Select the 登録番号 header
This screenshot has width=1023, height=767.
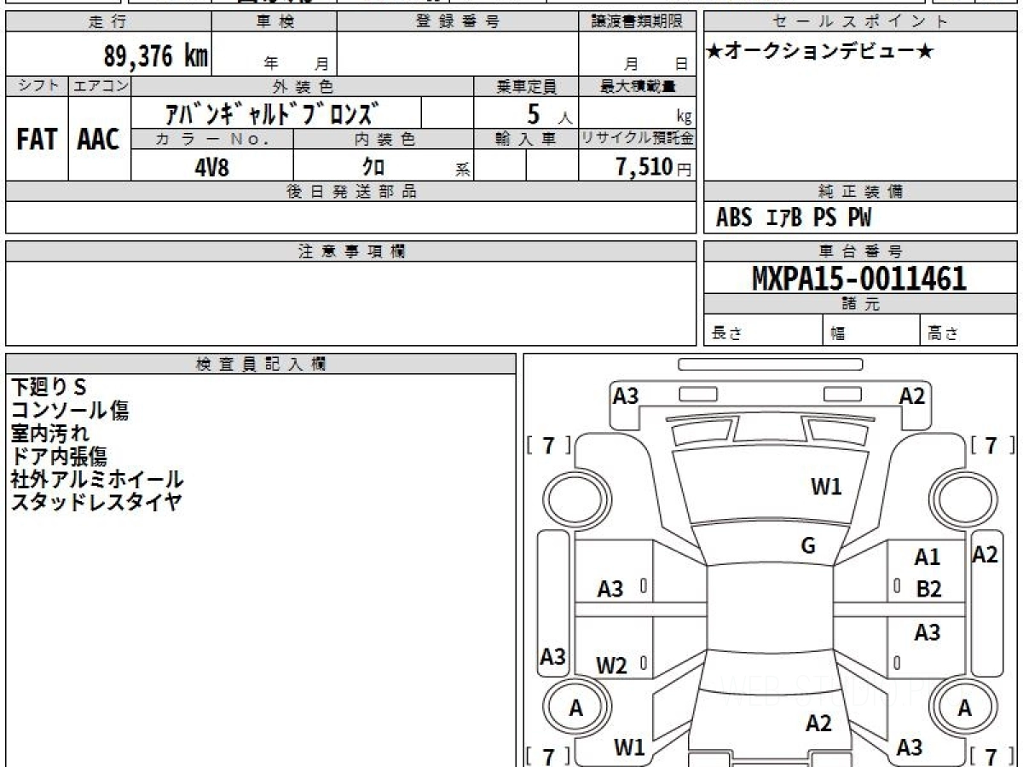[x=458, y=22]
